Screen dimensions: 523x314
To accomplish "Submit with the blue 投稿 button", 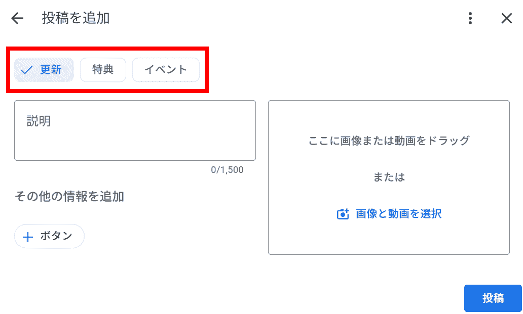I will pyautogui.click(x=493, y=298).
